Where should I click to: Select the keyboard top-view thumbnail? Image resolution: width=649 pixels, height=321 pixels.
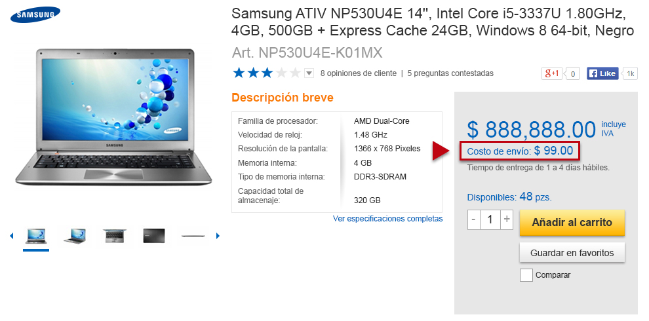pos(115,236)
